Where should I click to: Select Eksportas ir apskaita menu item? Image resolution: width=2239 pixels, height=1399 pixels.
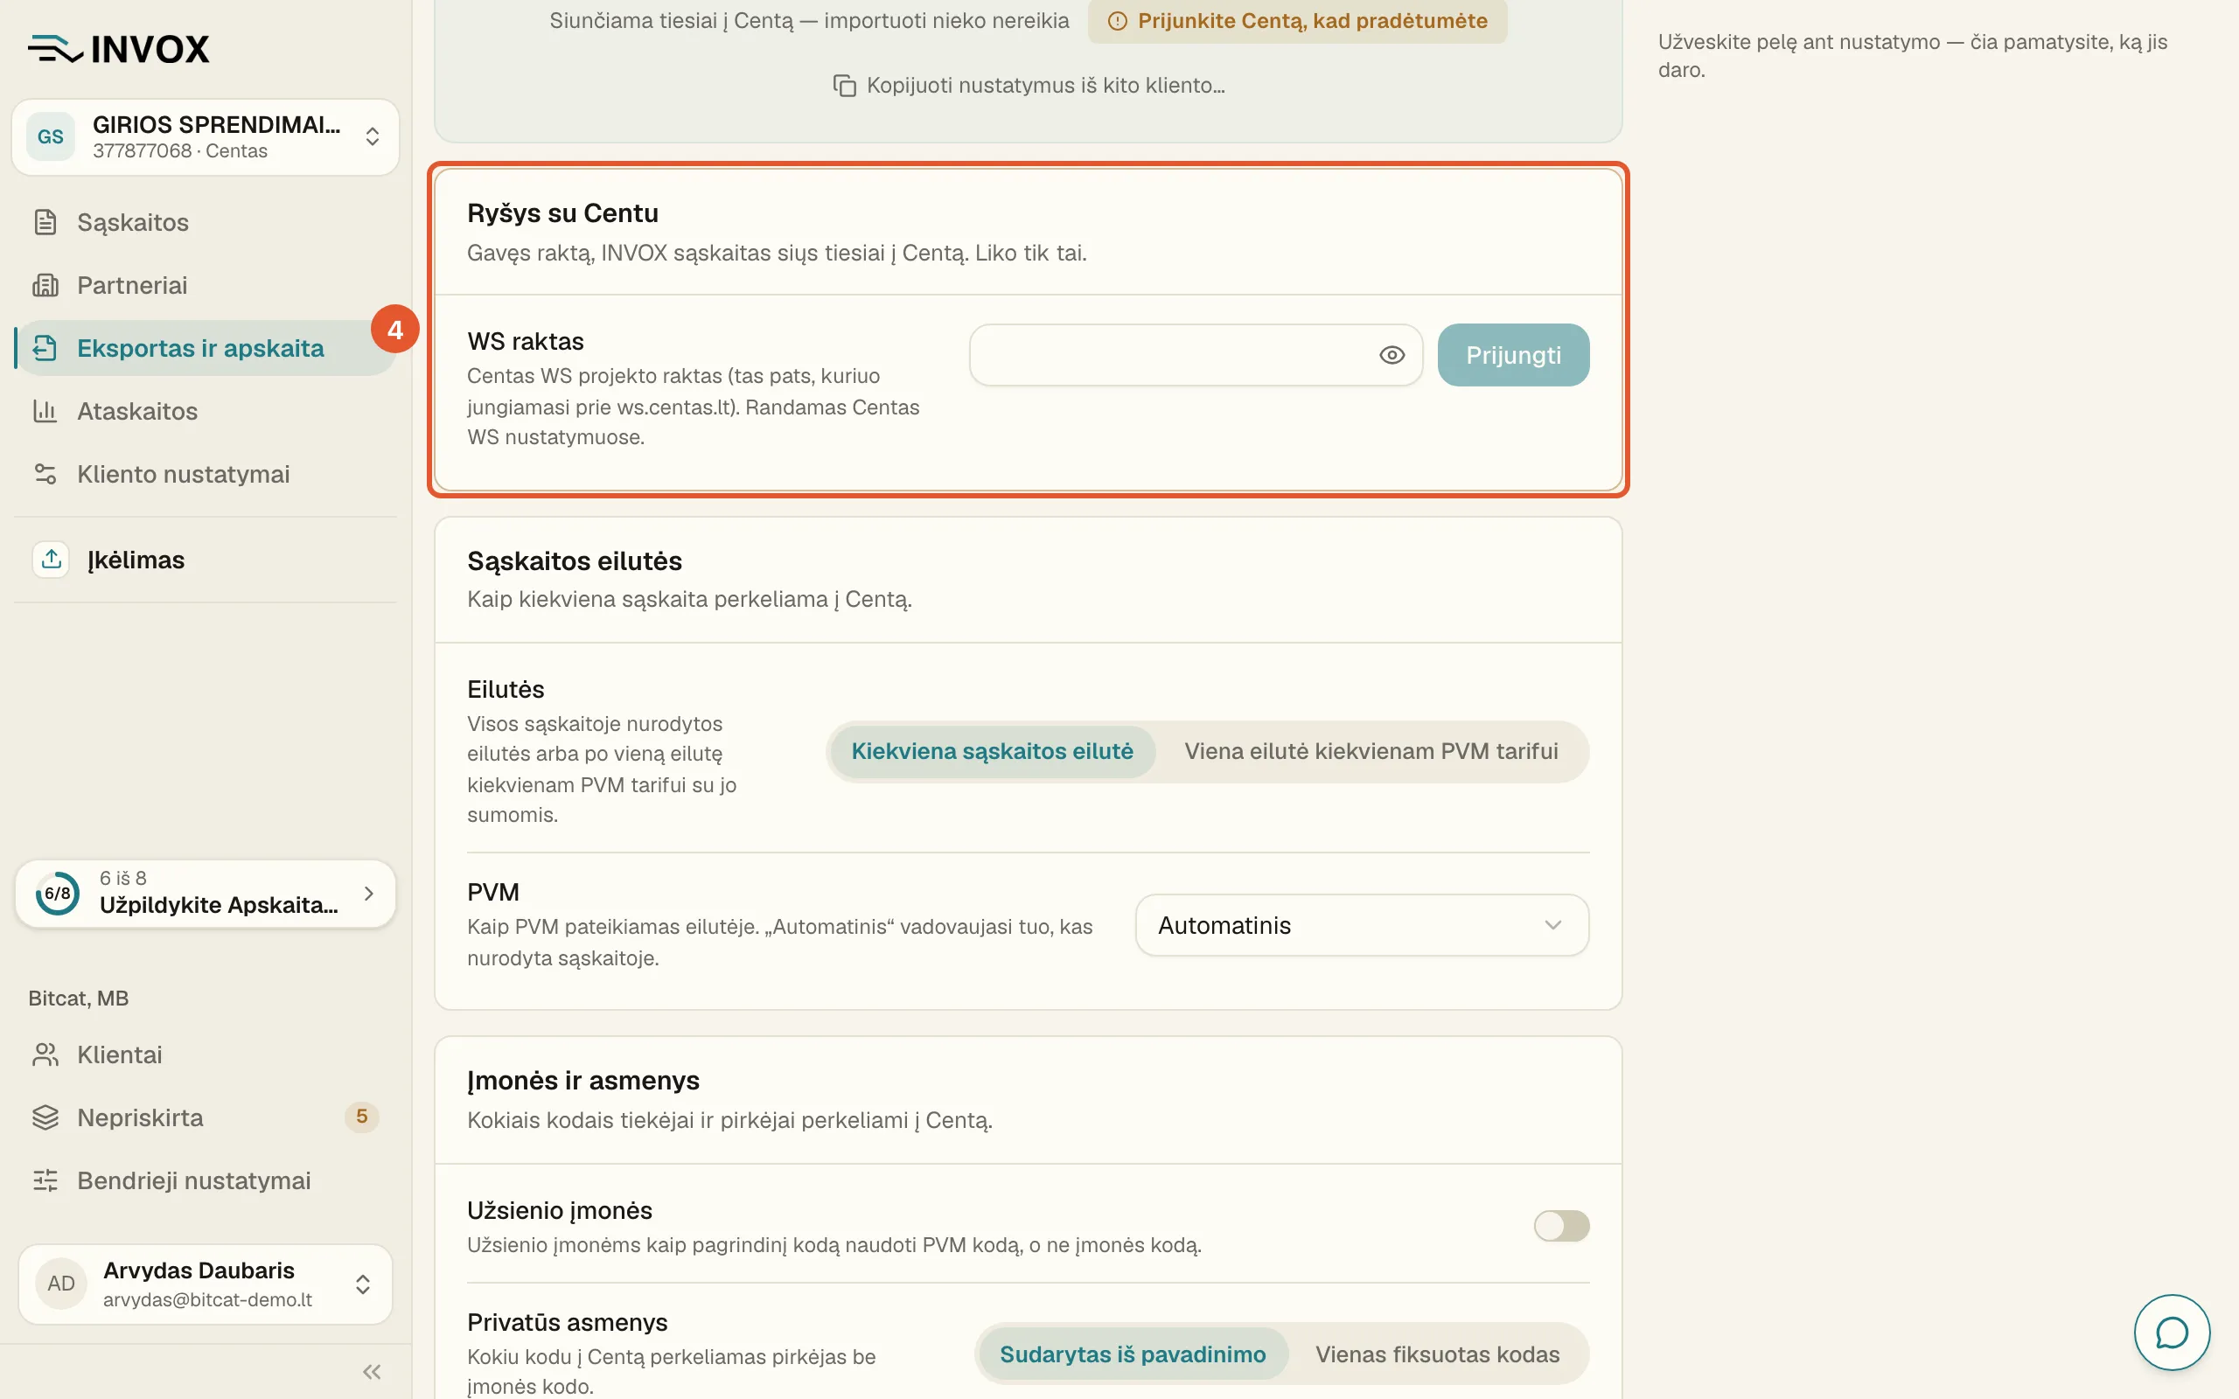pyautogui.click(x=206, y=348)
